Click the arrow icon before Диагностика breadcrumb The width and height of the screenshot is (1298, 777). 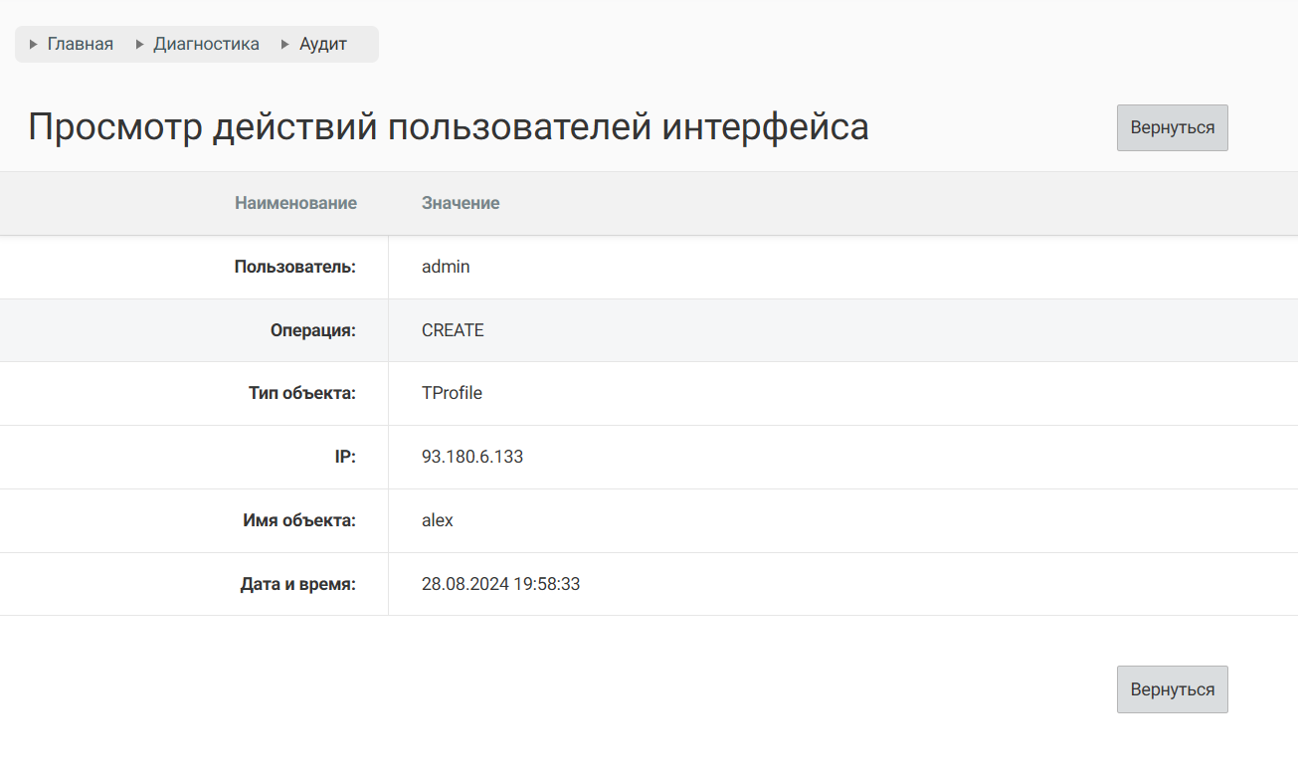(x=140, y=45)
